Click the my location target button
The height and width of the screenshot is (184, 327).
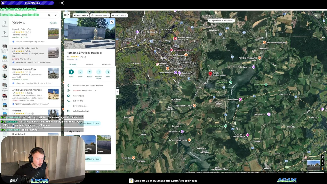click(322, 157)
